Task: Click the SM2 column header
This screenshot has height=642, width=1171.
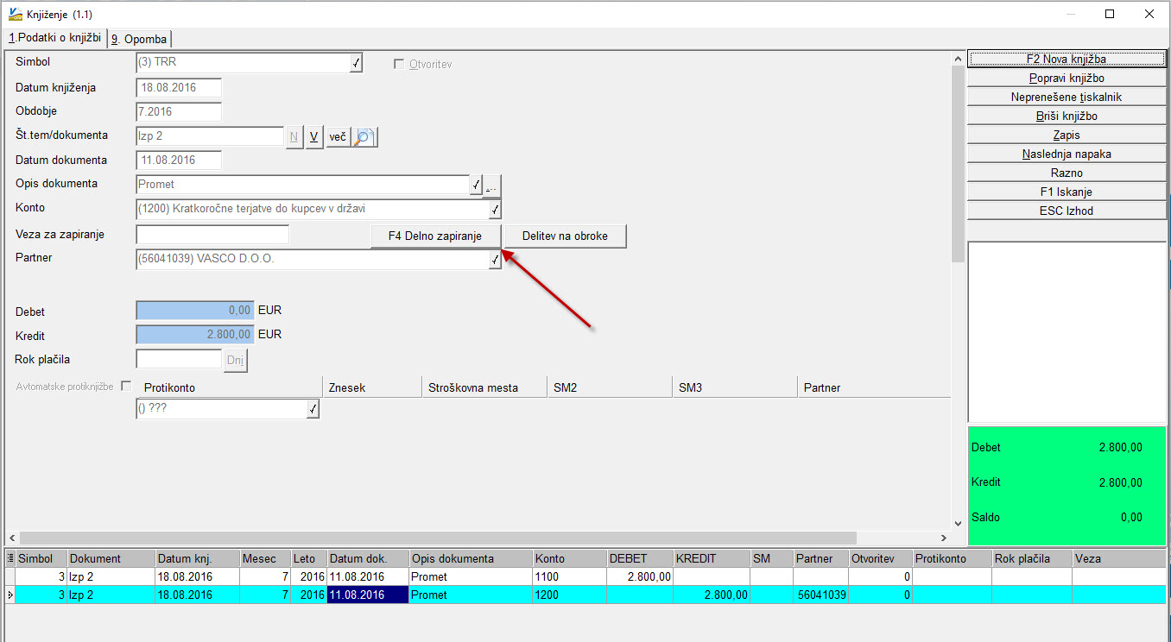Action: pos(610,387)
